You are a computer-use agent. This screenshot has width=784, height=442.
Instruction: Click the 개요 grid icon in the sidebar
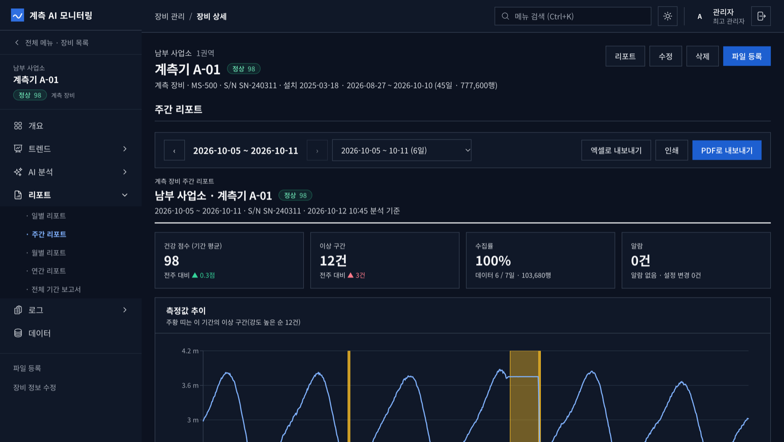18,126
